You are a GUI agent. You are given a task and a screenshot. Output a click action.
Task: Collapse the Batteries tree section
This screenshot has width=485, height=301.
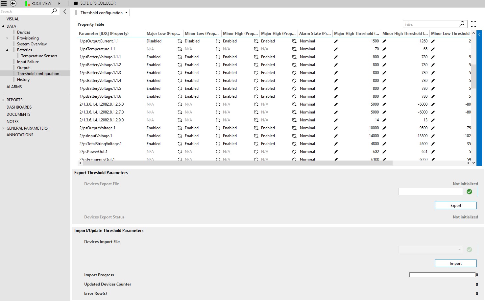coord(7,50)
